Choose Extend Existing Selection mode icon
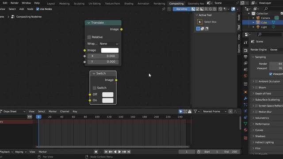Image resolution: width=283 pixels, height=159 pixels. click(203, 29)
